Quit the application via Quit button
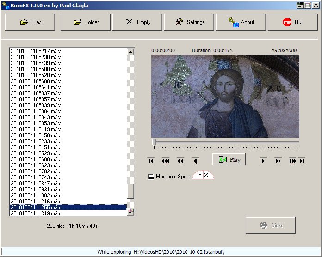 (x=293, y=22)
